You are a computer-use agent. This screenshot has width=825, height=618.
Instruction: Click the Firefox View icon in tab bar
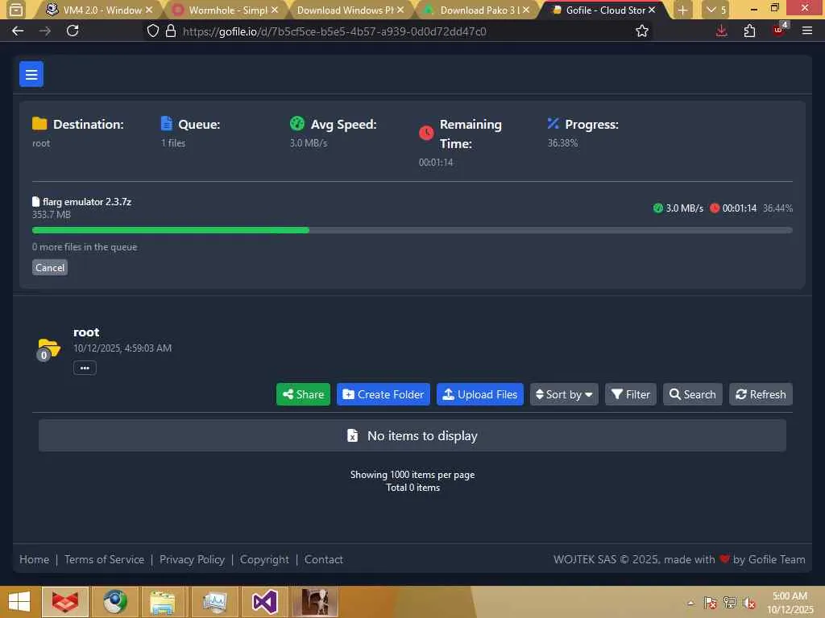pos(16,10)
